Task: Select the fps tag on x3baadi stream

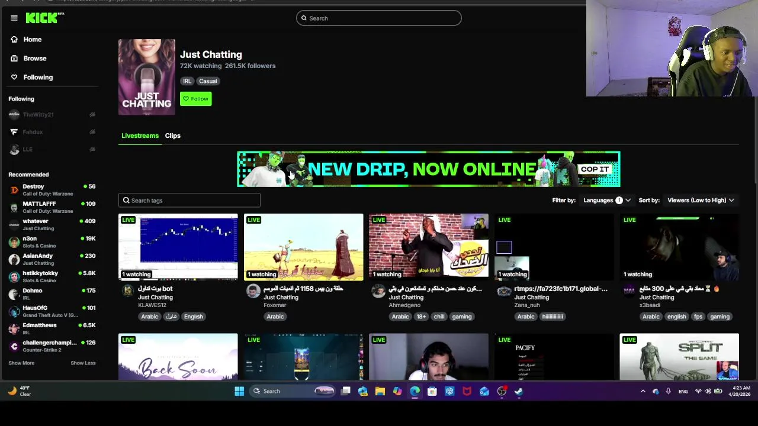Action: (x=698, y=317)
